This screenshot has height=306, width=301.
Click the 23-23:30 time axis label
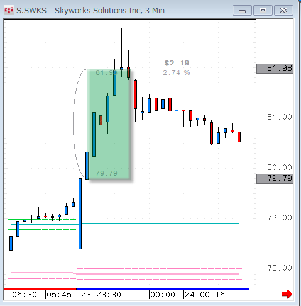101,295
